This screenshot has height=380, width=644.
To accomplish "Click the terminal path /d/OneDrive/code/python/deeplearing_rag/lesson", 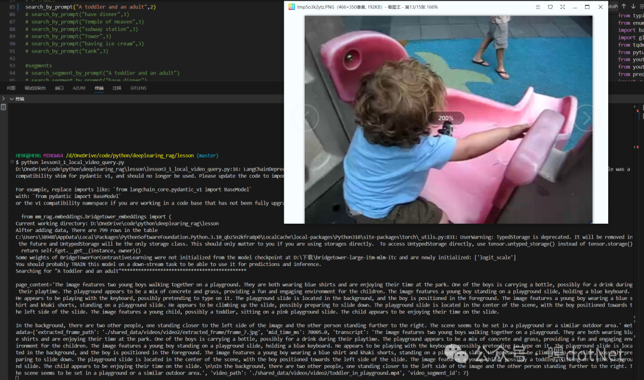I will pos(130,156).
